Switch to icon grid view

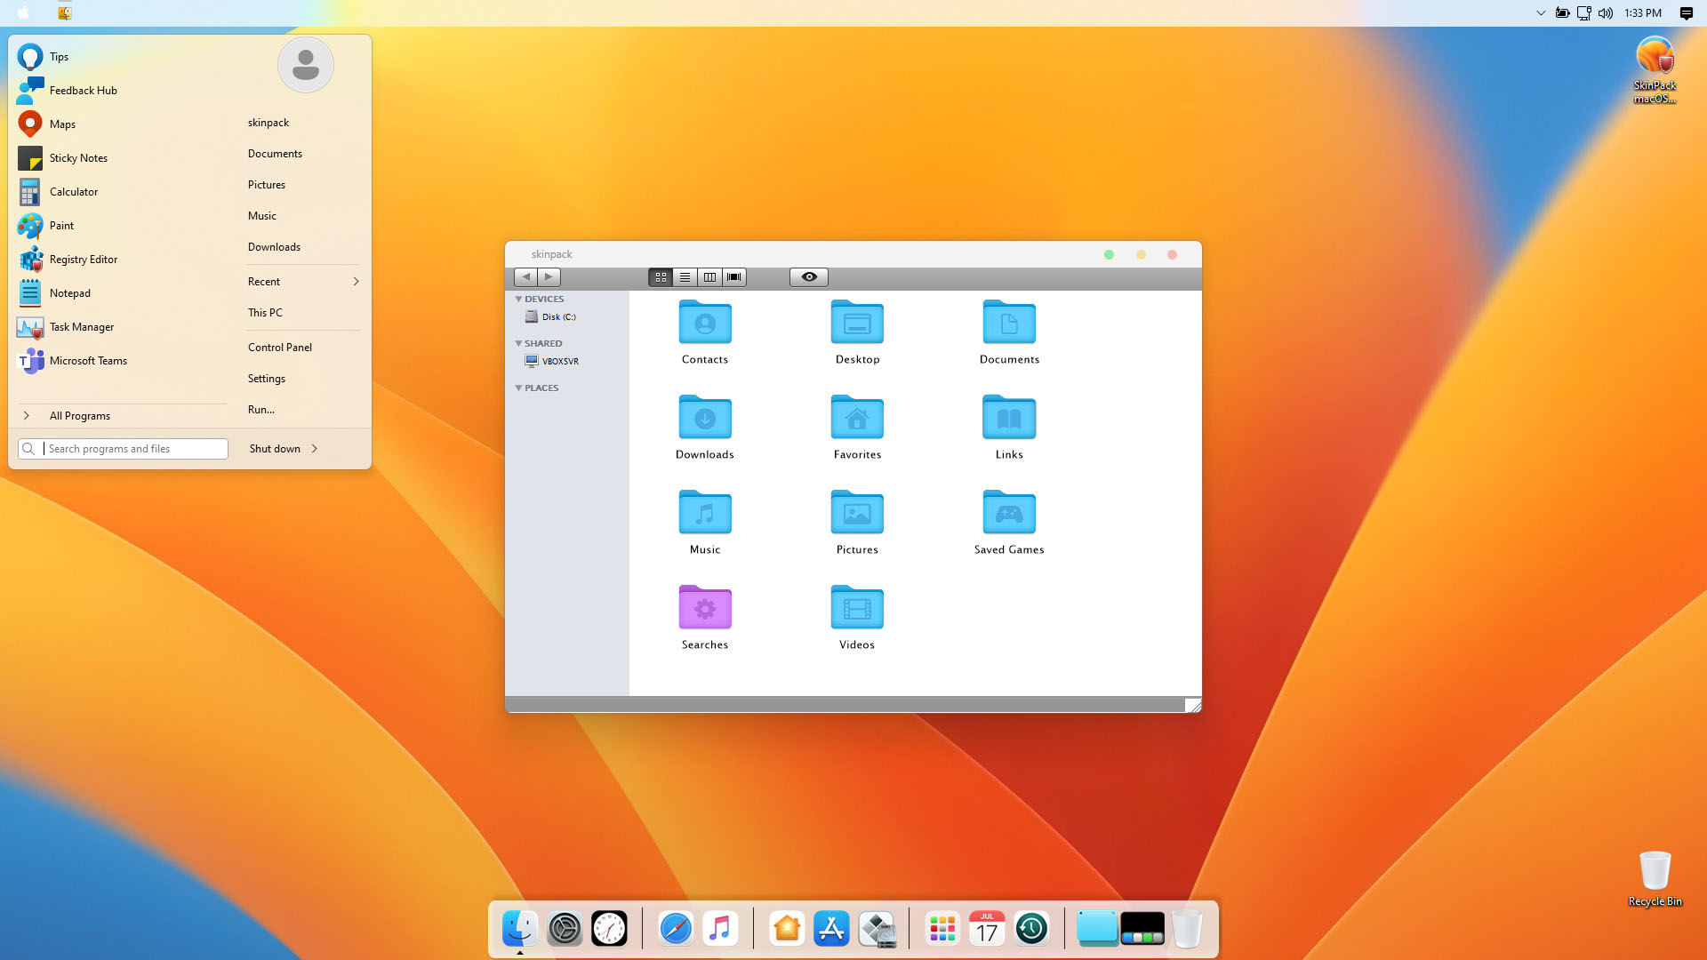(661, 277)
